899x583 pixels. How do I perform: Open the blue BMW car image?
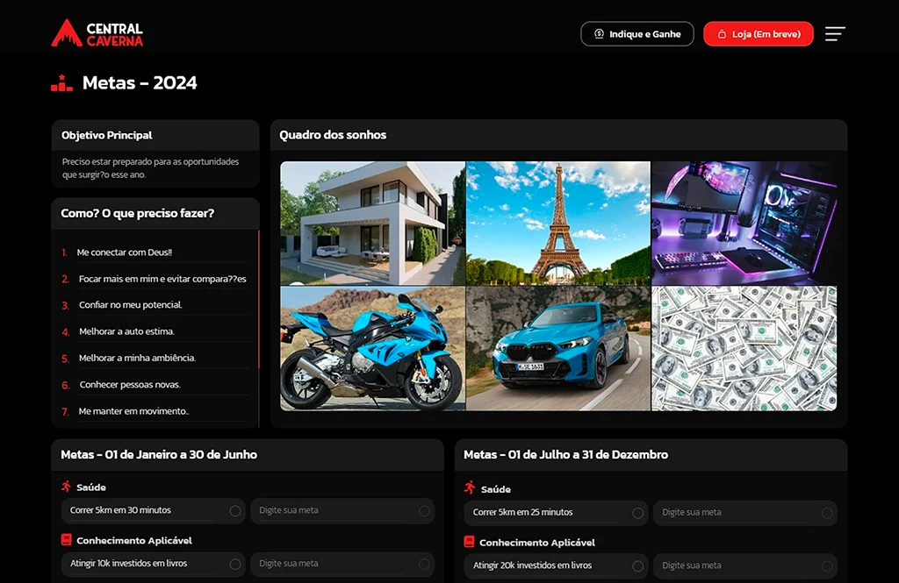[558, 349]
